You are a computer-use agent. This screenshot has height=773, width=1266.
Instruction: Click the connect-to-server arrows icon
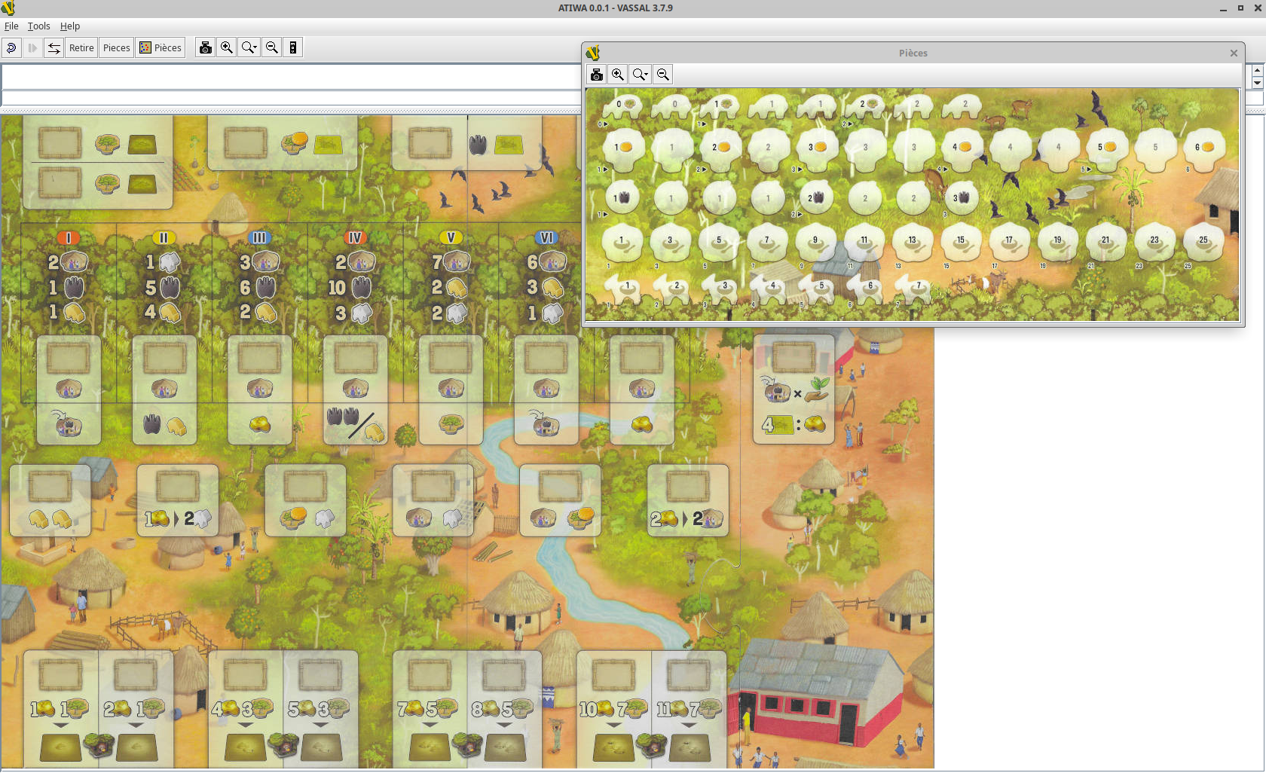point(54,47)
